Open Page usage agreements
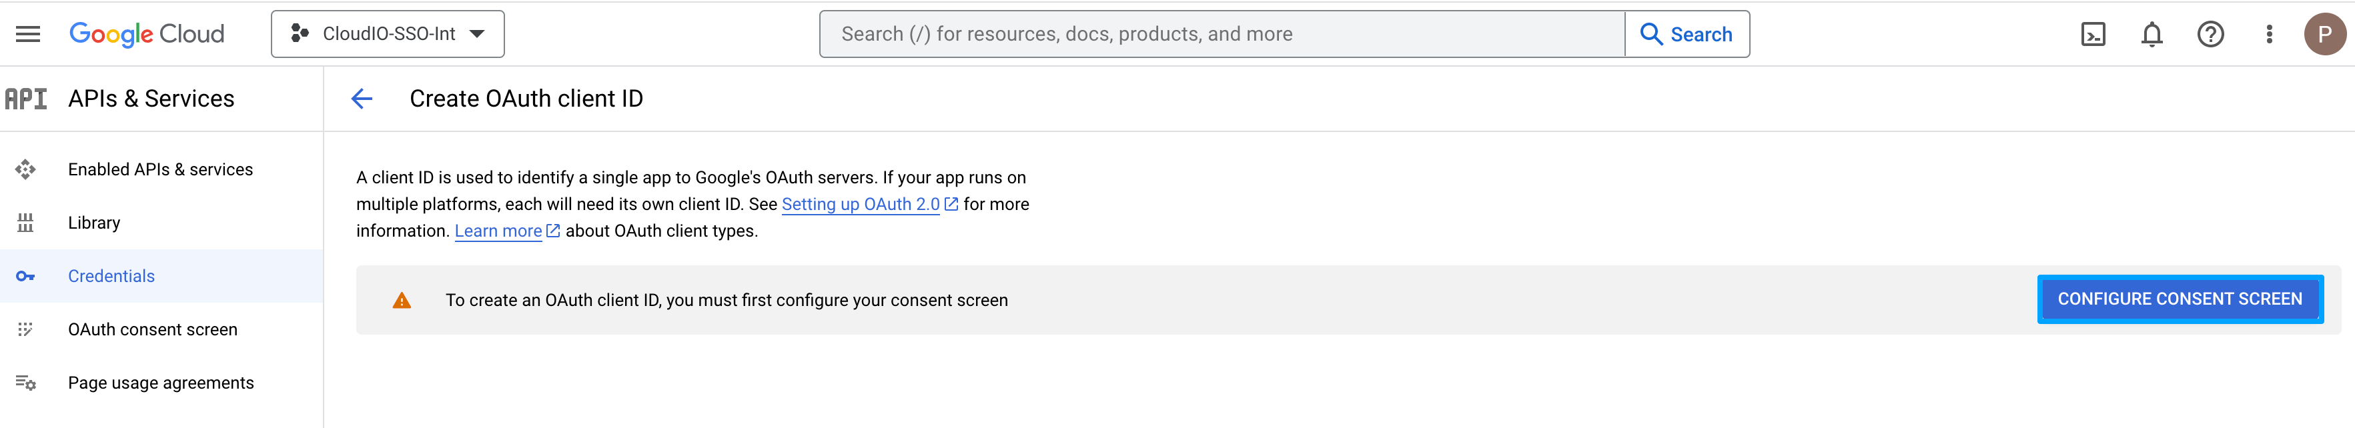 pos(161,382)
